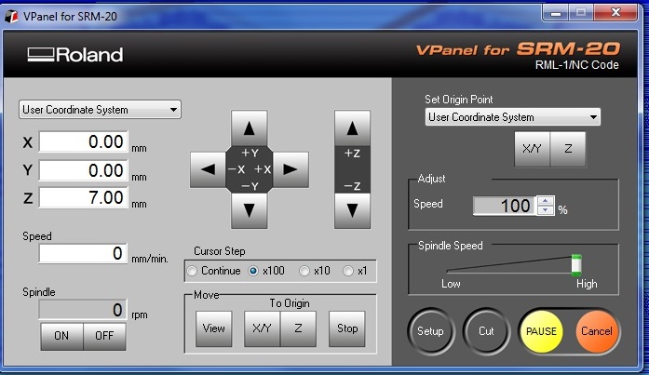The image size is (649, 375).
Task: Select x10 cursor step
Action: (304, 271)
